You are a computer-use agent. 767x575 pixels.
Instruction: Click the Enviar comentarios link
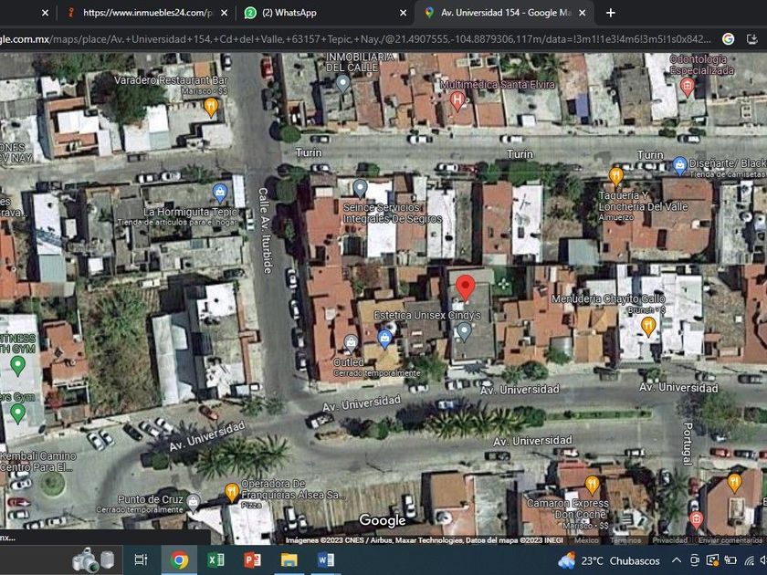point(730,540)
